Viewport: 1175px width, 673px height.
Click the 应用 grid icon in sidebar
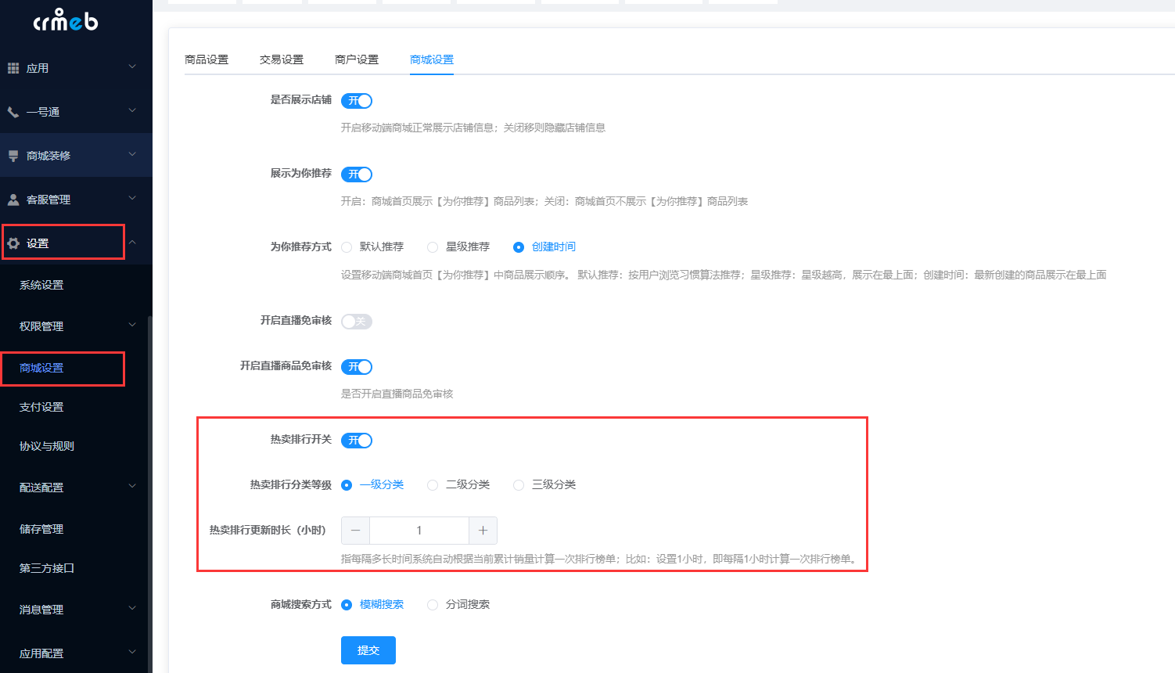13,68
